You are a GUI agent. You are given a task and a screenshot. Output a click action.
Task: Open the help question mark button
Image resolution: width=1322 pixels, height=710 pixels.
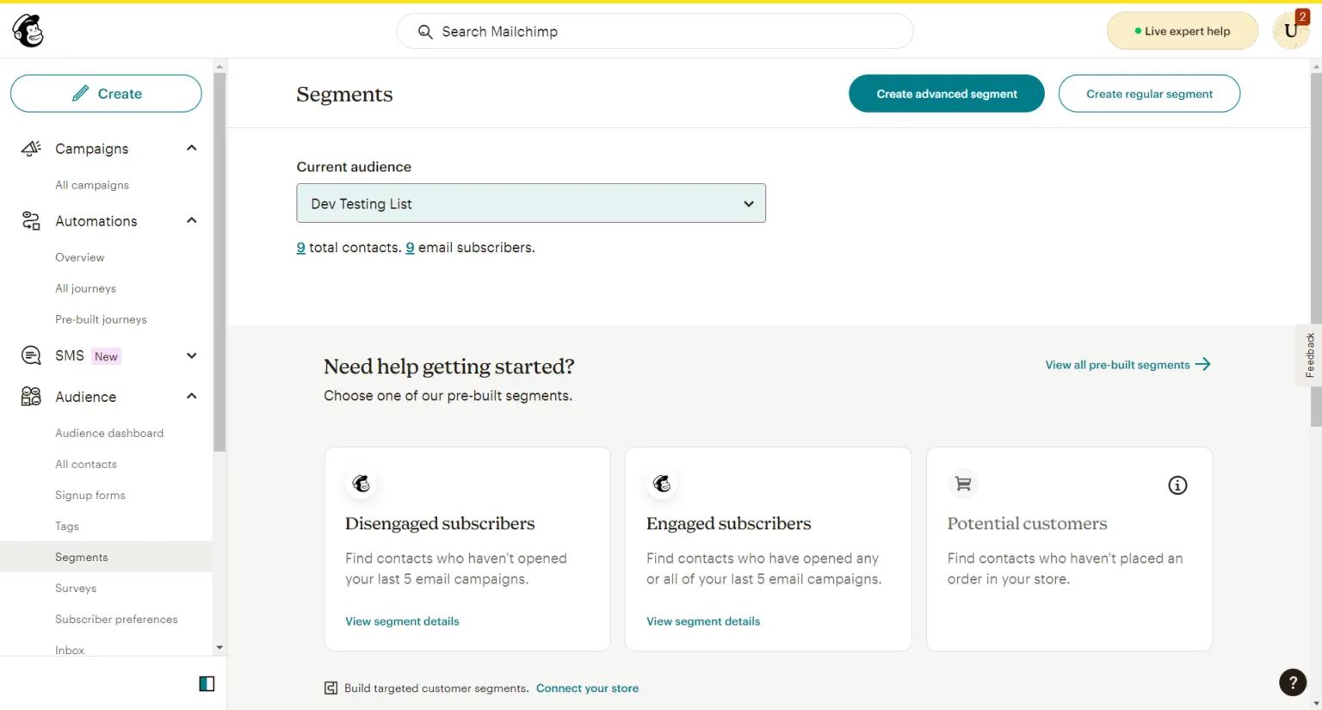[1292, 682]
